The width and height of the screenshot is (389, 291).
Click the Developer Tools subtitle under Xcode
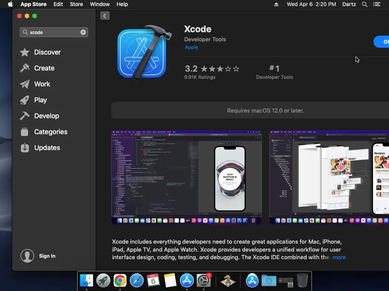click(205, 39)
